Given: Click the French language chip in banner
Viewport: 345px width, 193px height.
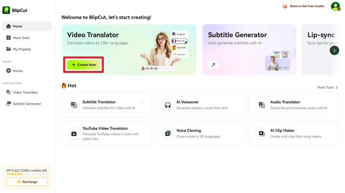Looking at the screenshot, I should click(x=179, y=41).
